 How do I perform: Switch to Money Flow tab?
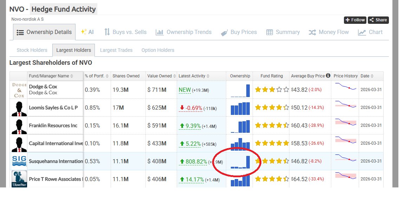[329, 32]
